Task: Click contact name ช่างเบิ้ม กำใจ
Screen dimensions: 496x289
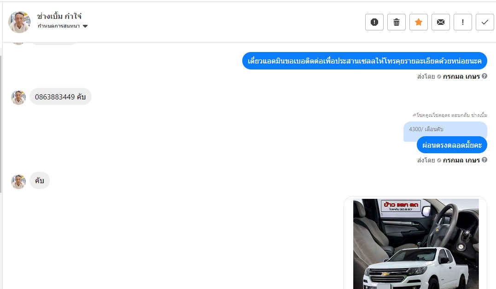Action: pos(59,16)
